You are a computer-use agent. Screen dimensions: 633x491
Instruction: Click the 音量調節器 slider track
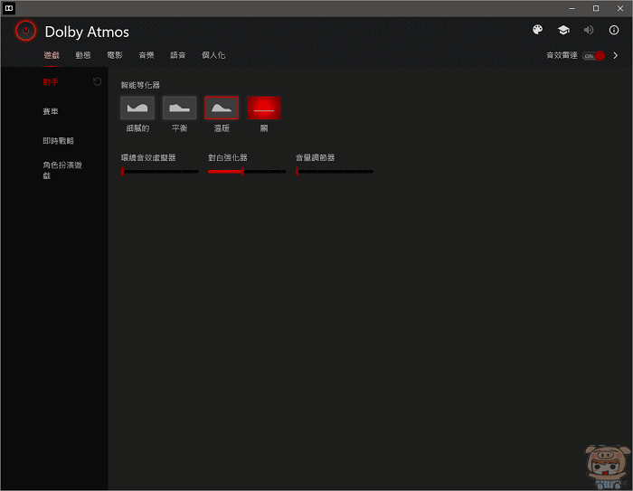[x=335, y=172]
